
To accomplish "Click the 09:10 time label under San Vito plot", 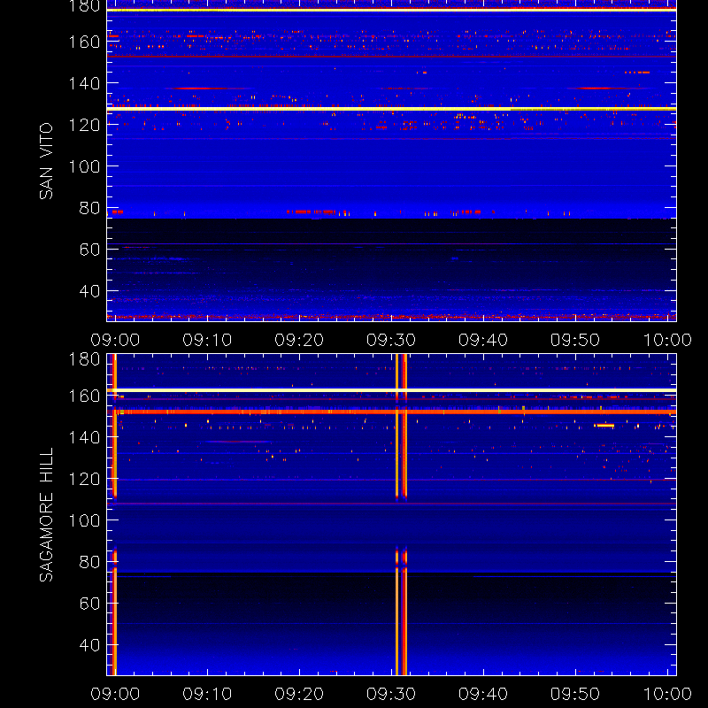I will click(x=207, y=340).
